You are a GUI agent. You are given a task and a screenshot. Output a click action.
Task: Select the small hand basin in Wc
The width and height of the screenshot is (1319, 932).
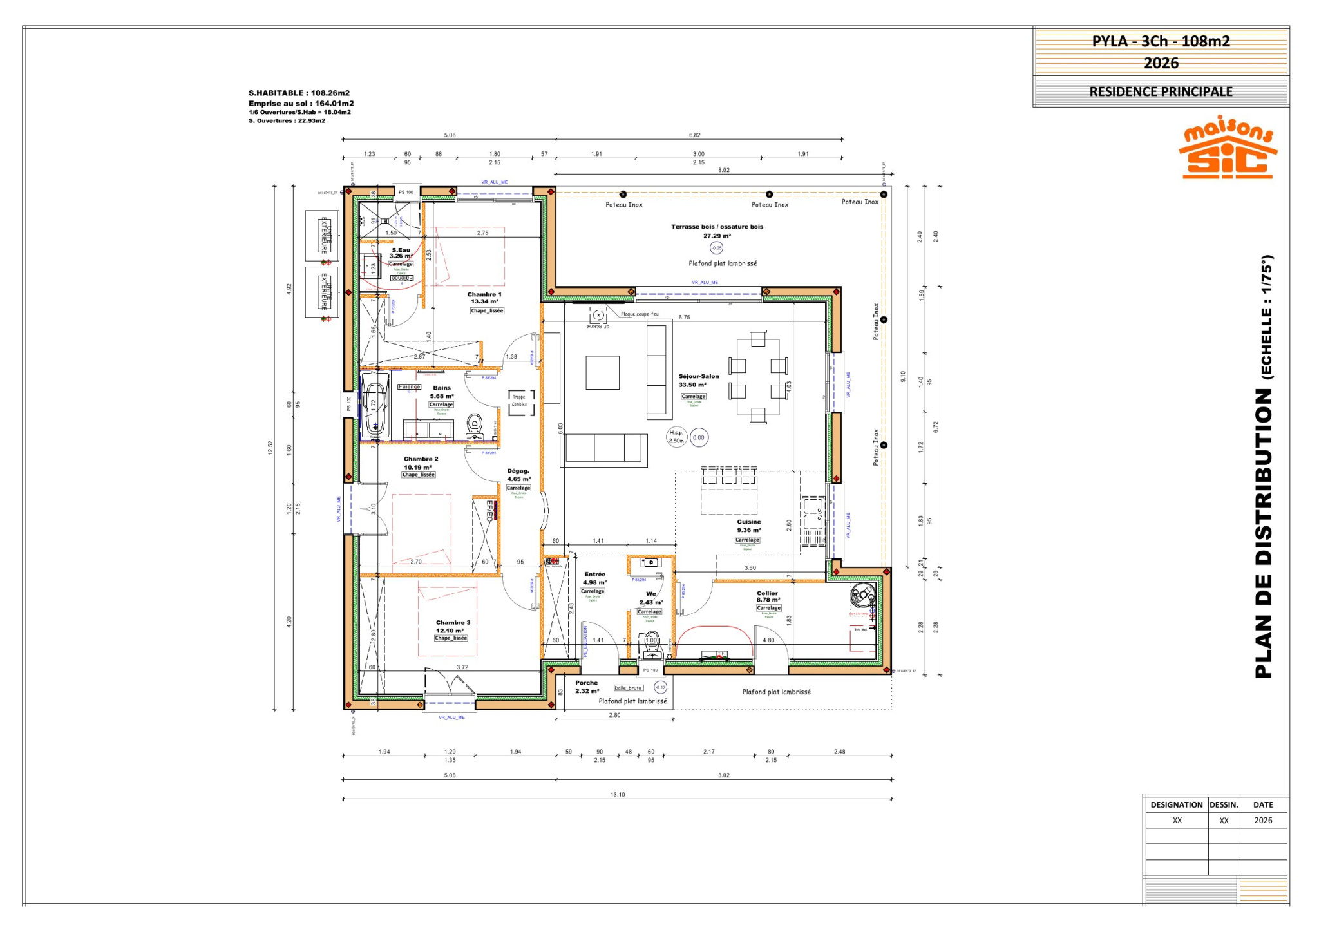point(651,563)
